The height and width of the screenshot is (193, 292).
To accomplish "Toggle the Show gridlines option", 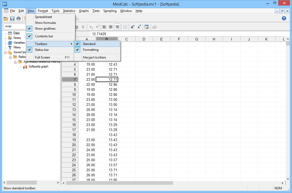I will tap(50, 29).
